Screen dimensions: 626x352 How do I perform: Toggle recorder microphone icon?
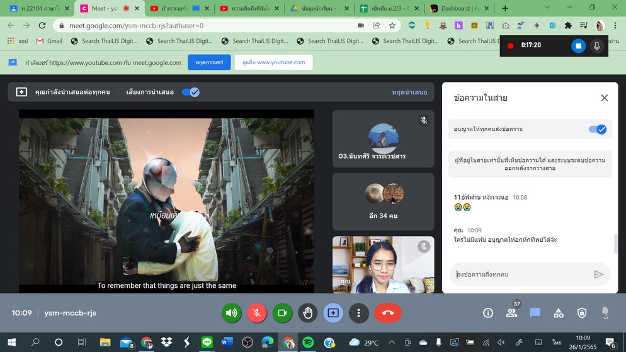596,45
